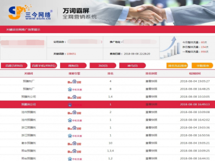Click keyword 预膜剂公司 in the 10:10:05 row
The width and height of the screenshot is (215, 161).
28,97
